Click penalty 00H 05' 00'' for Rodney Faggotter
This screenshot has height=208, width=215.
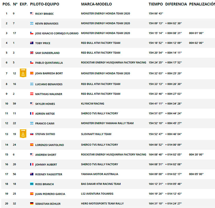(x=196, y=174)
